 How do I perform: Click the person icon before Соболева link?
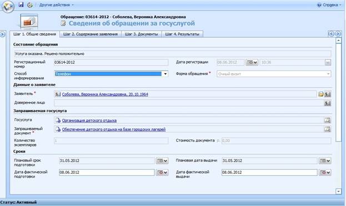58,94
